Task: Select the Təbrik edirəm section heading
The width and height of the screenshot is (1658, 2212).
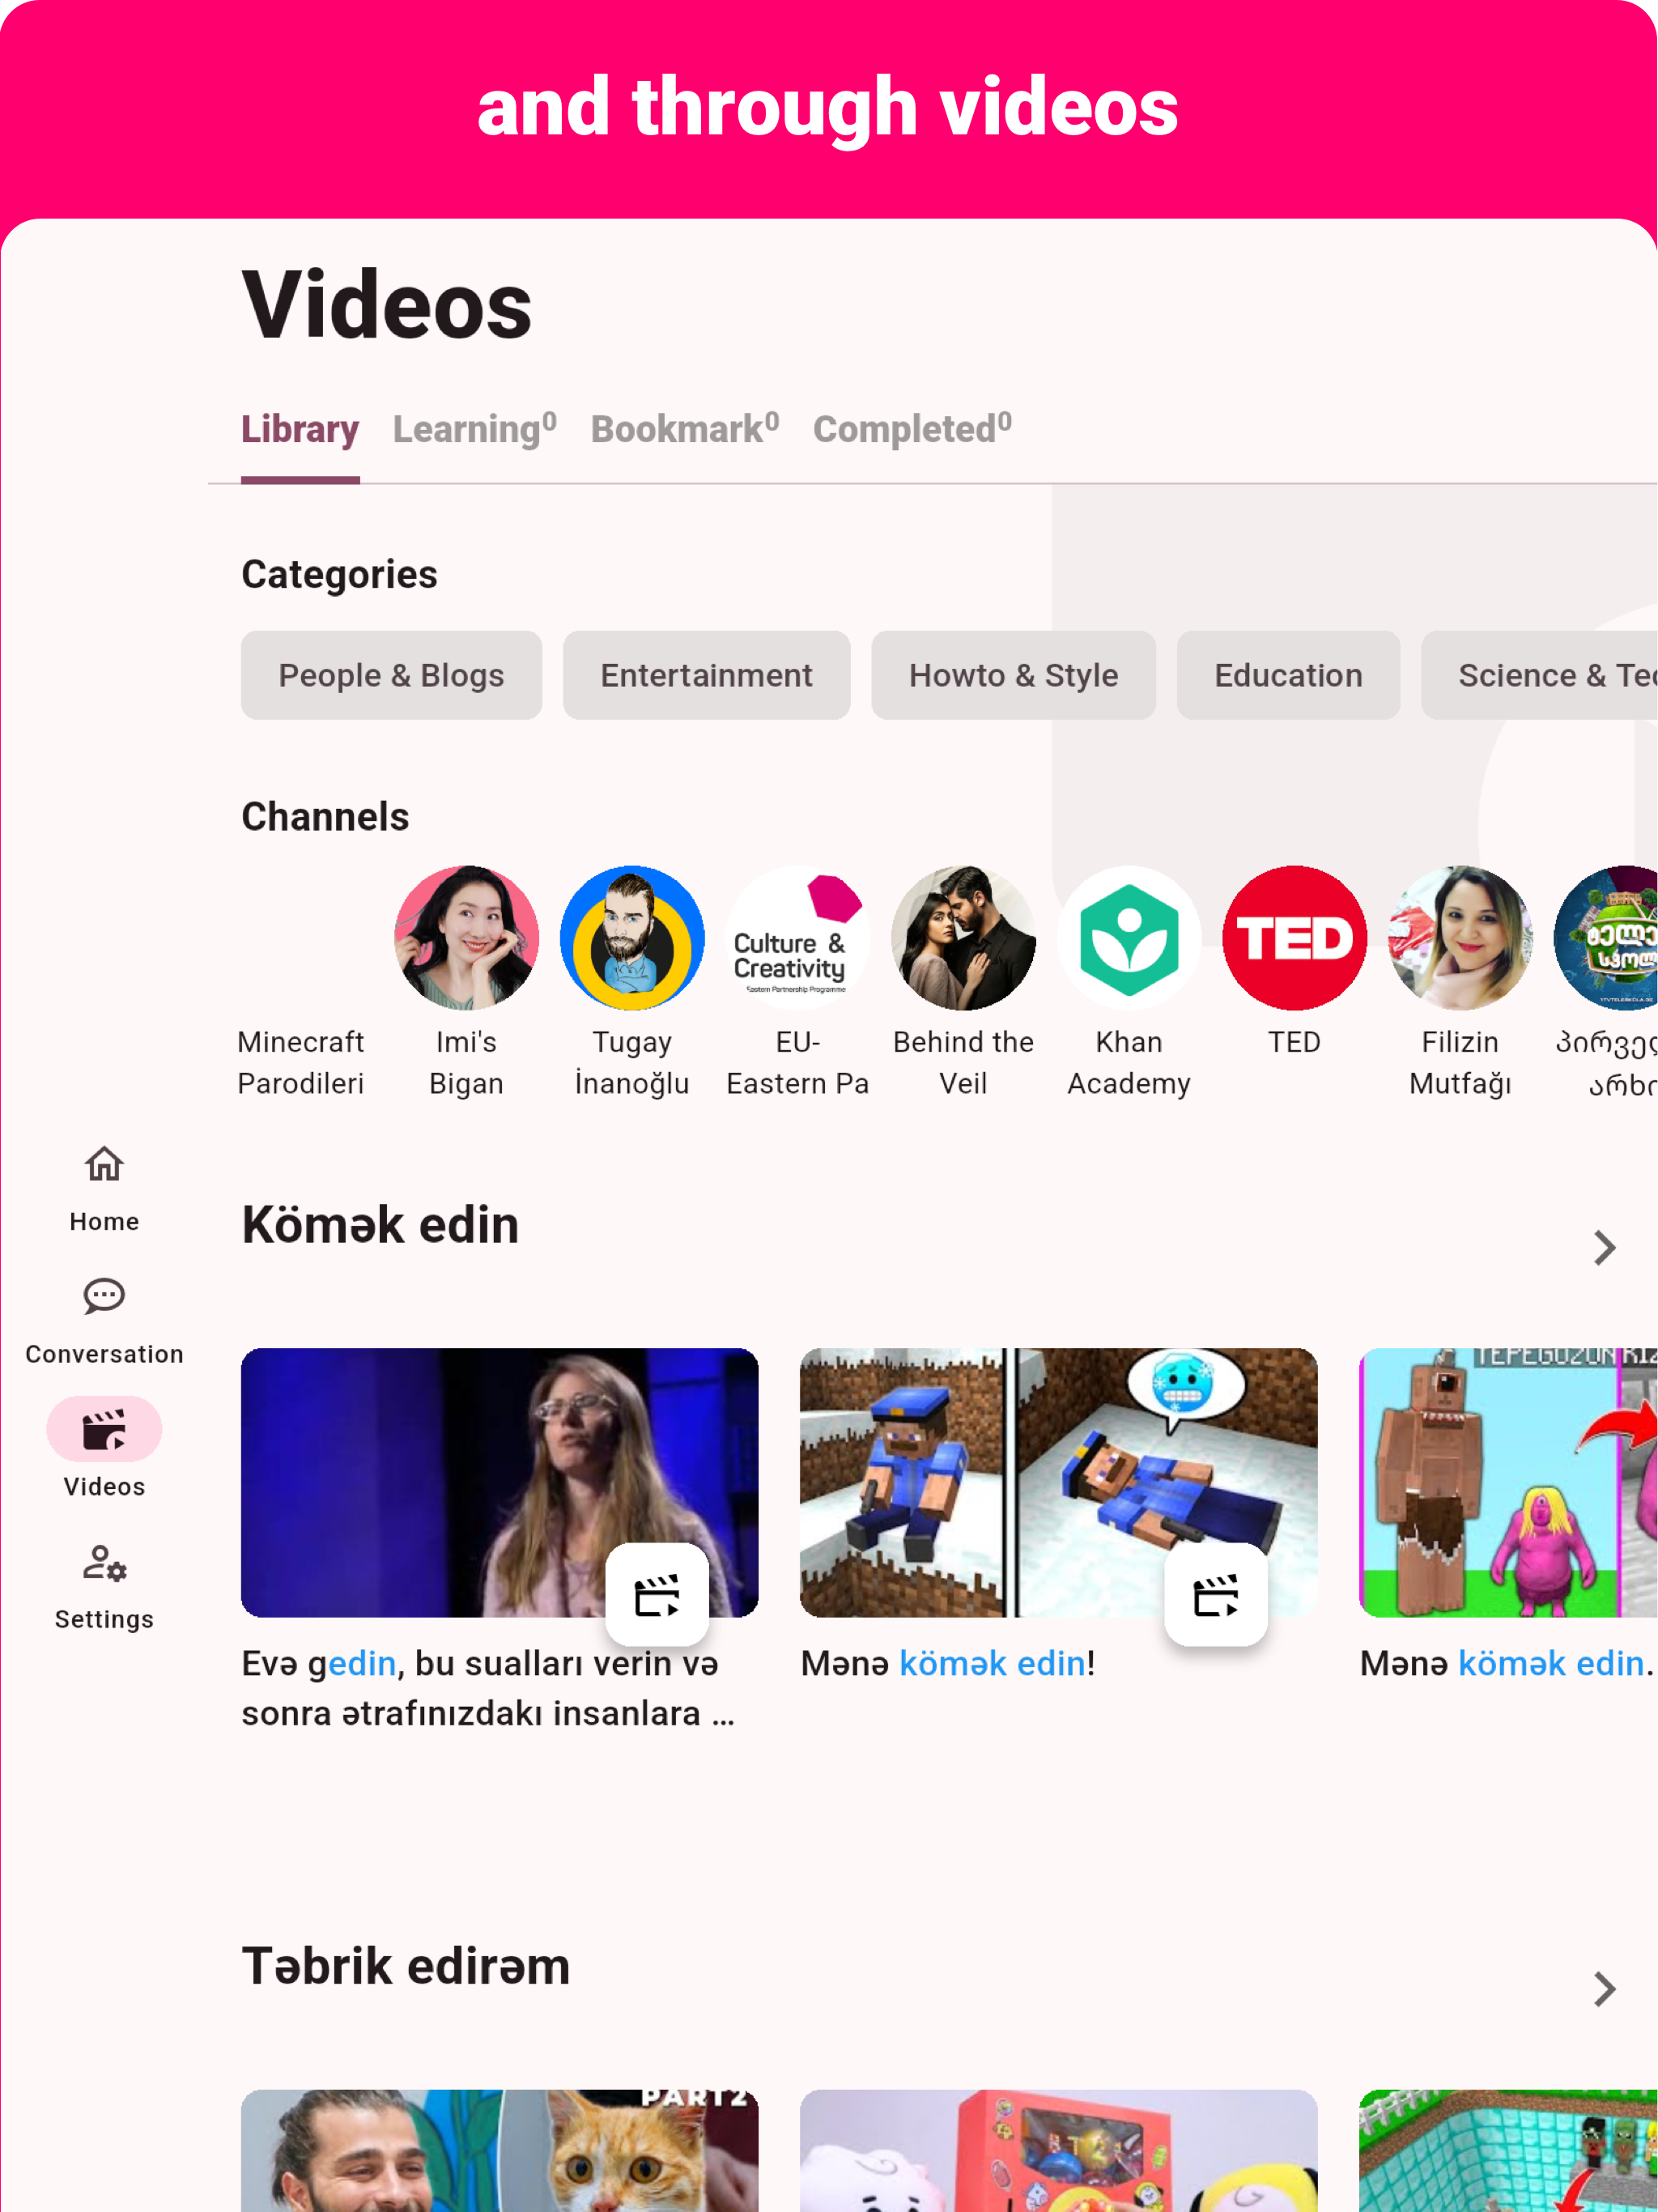Action: (x=406, y=1966)
